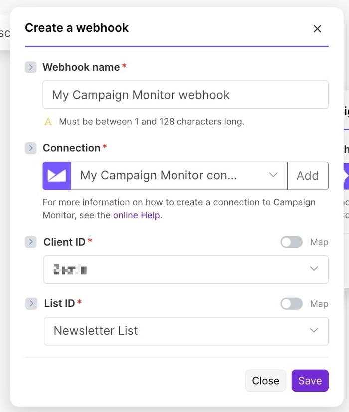Expand the chevron beside Connection label
349x412 pixels.
pos(30,148)
